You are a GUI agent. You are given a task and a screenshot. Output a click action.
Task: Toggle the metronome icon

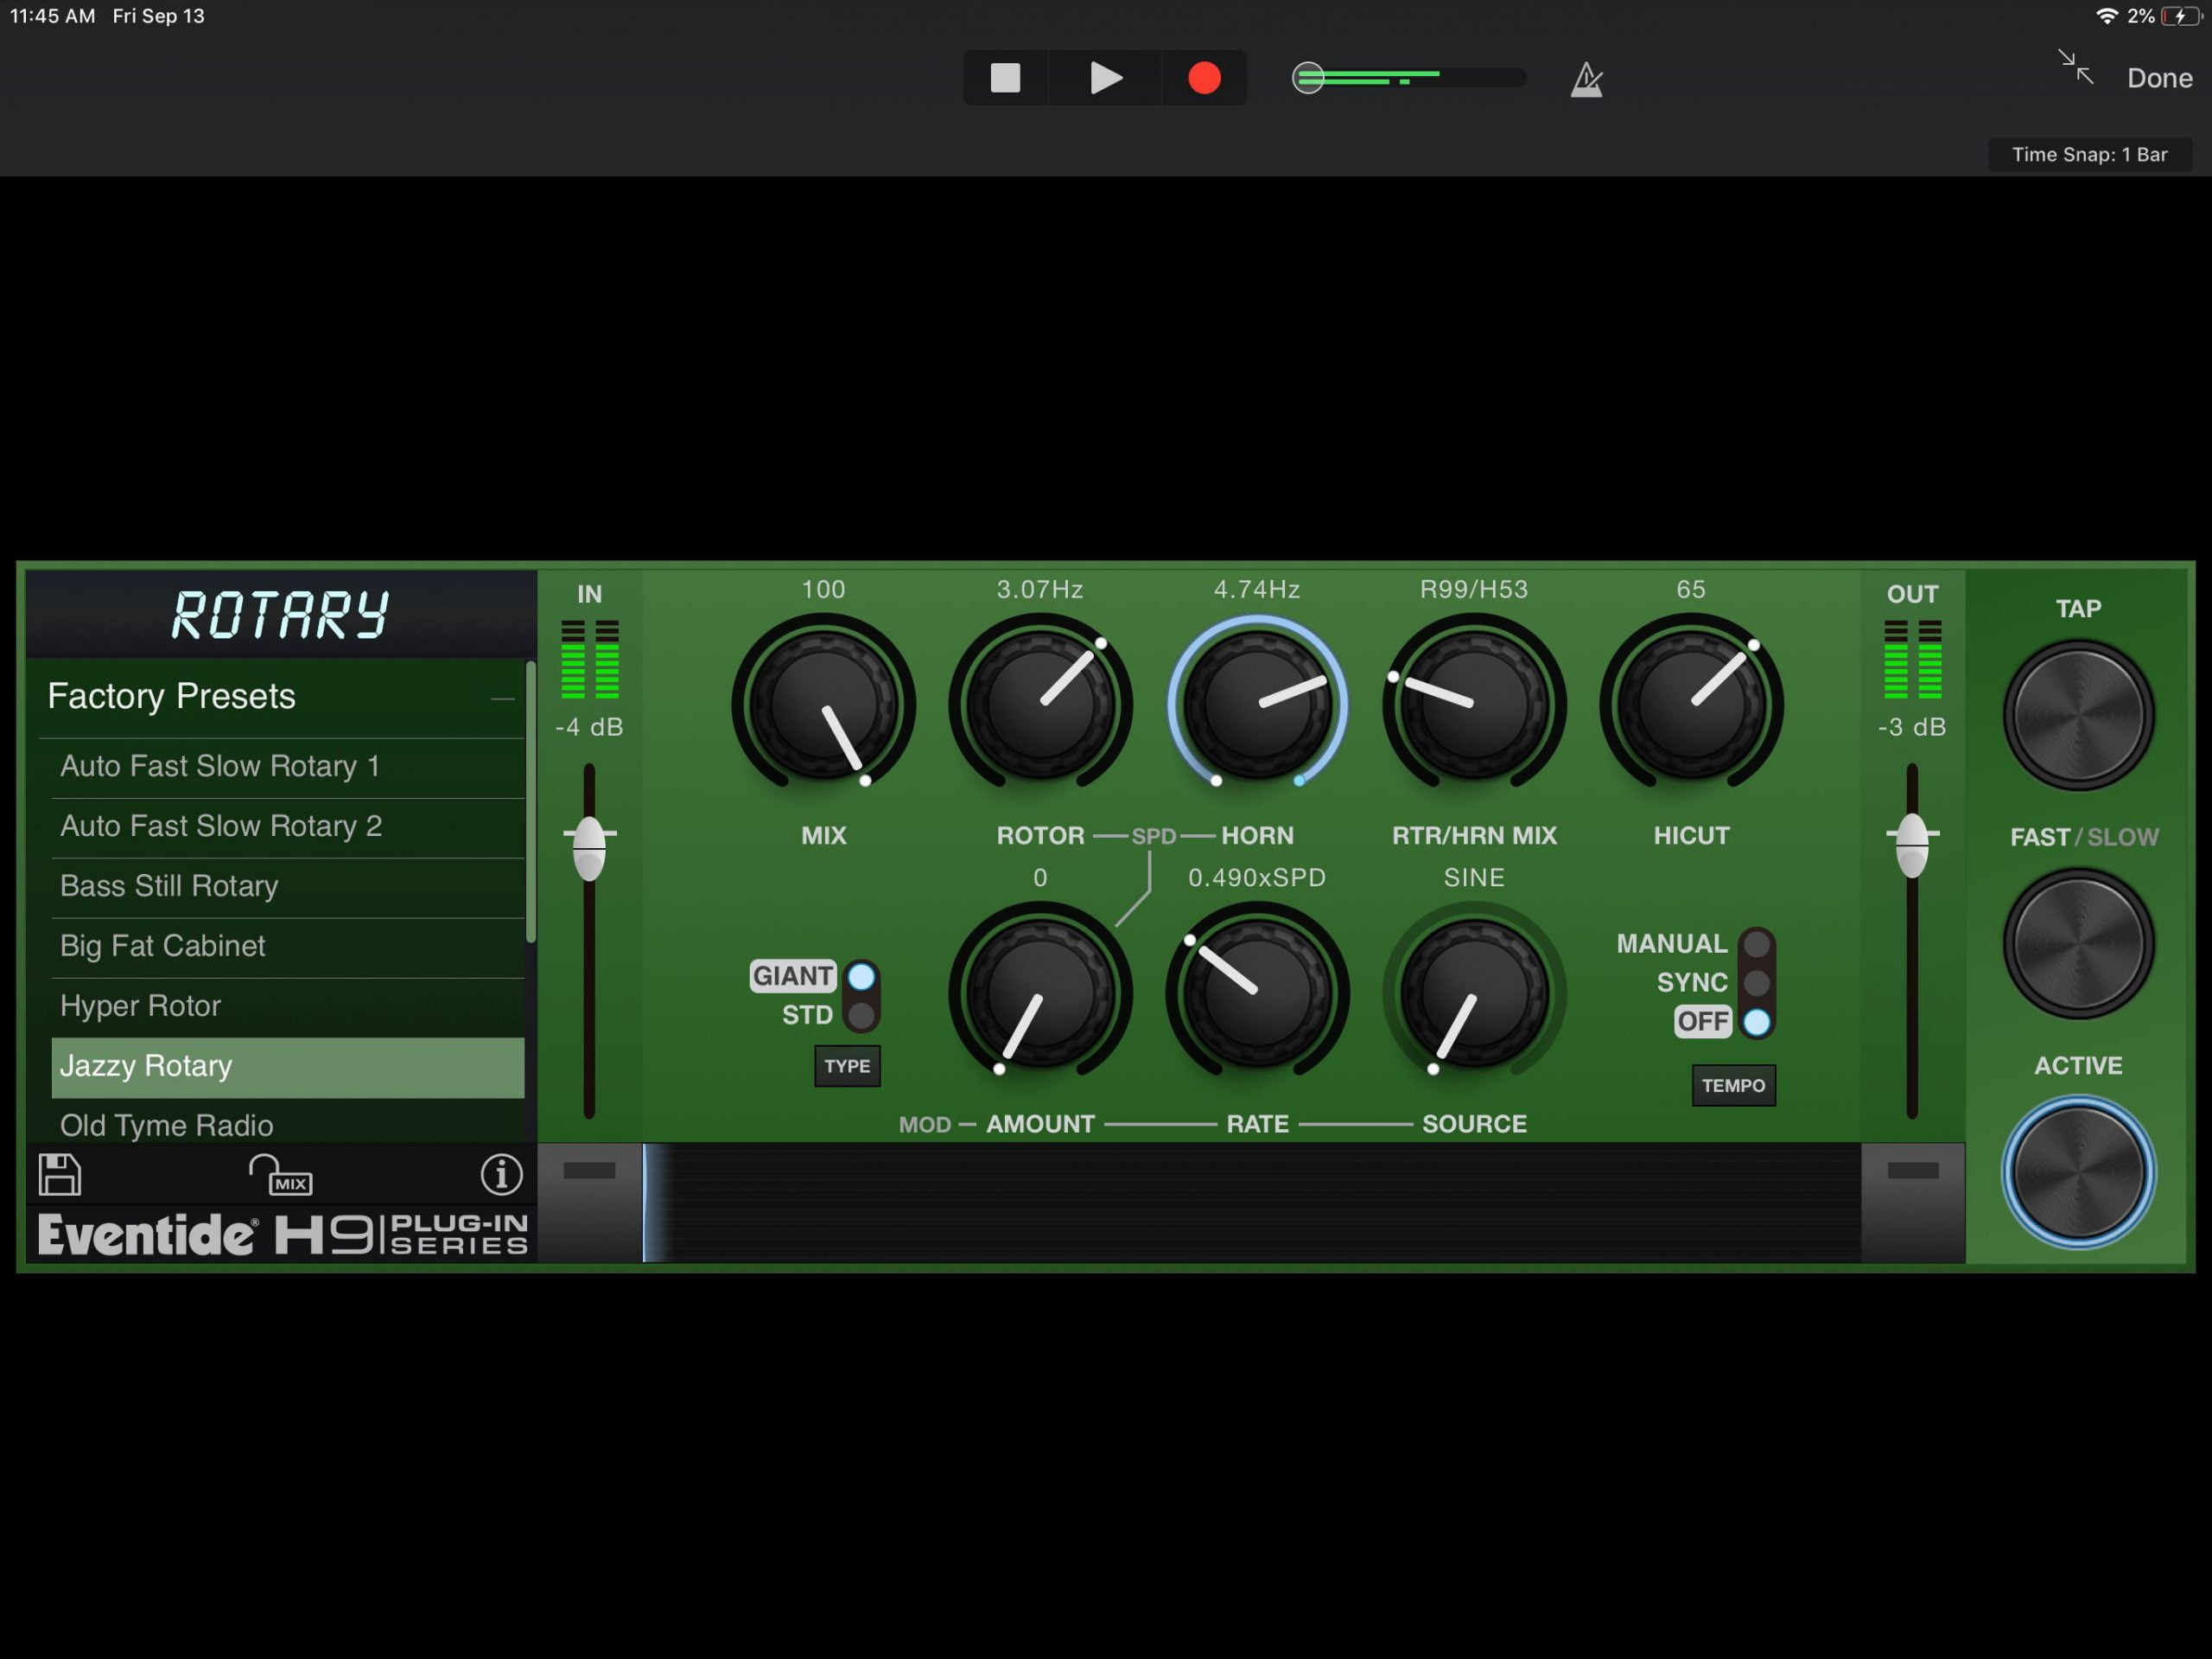pos(1586,79)
